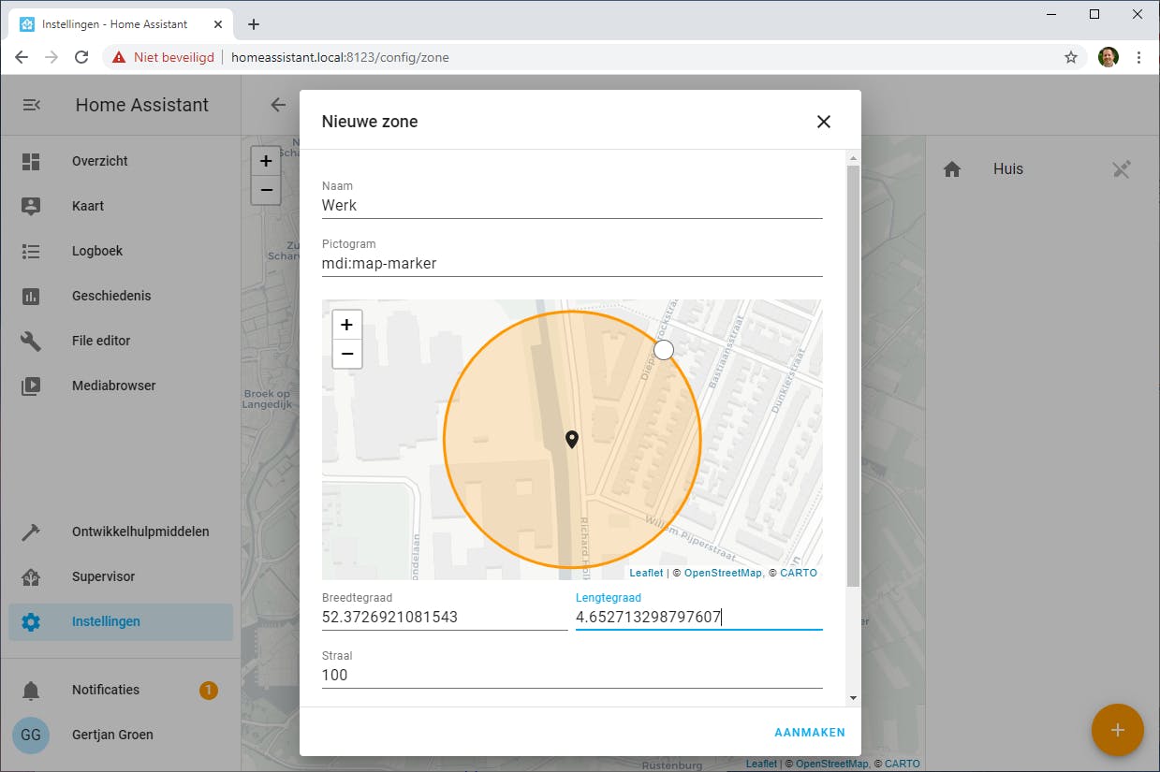1160x772 pixels.
Task: Open the OpenStreetMap attribution link
Action: tap(722, 573)
